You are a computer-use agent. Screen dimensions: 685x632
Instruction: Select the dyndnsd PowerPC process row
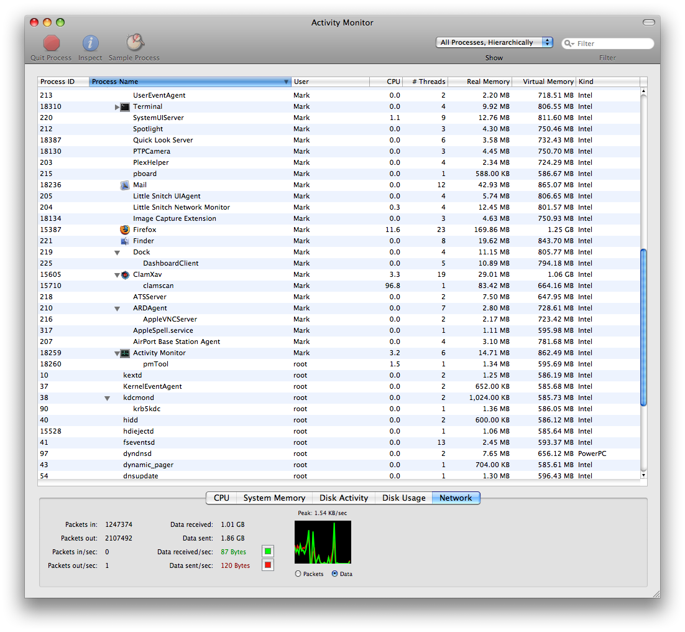tap(339, 453)
